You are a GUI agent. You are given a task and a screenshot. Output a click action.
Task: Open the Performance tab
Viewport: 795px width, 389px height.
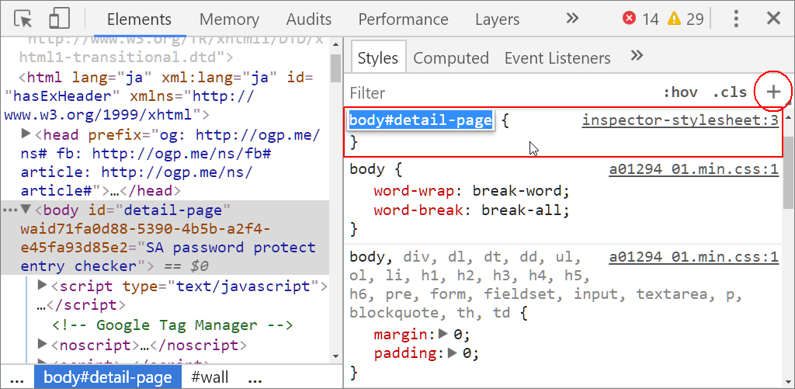pos(403,19)
